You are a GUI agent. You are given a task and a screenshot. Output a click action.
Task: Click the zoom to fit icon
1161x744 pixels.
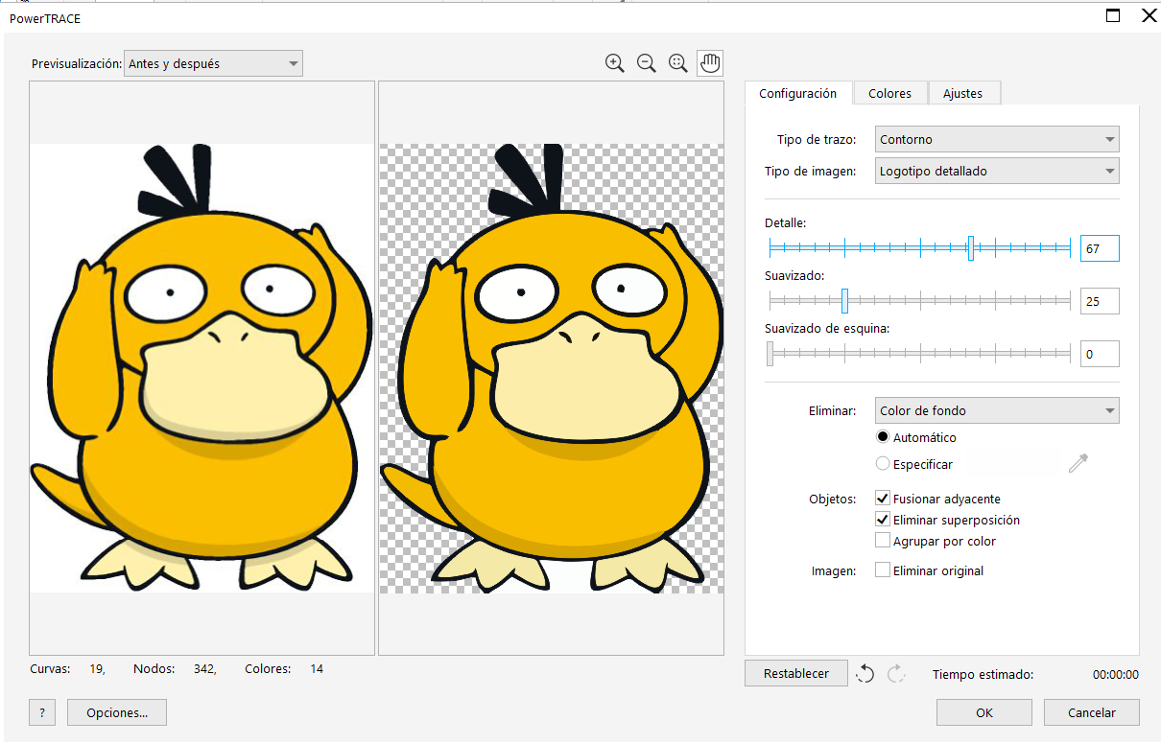678,63
